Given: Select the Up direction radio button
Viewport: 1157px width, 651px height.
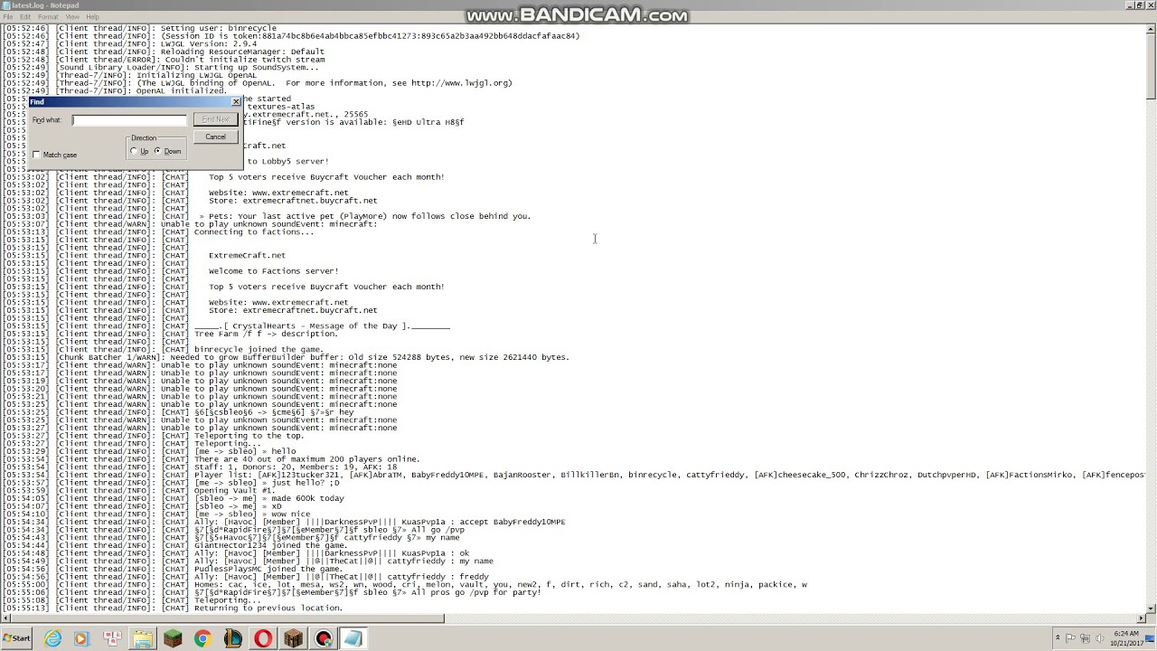Looking at the screenshot, I should pyautogui.click(x=134, y=151).
